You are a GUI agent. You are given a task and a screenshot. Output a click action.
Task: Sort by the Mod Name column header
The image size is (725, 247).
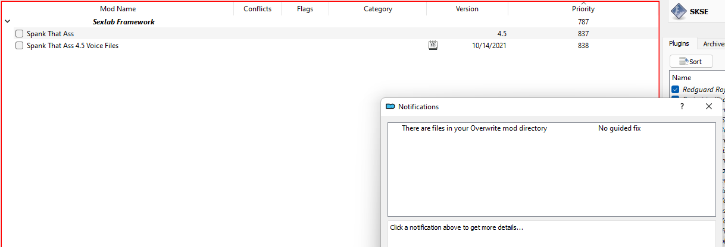click(x=118, y=9)
